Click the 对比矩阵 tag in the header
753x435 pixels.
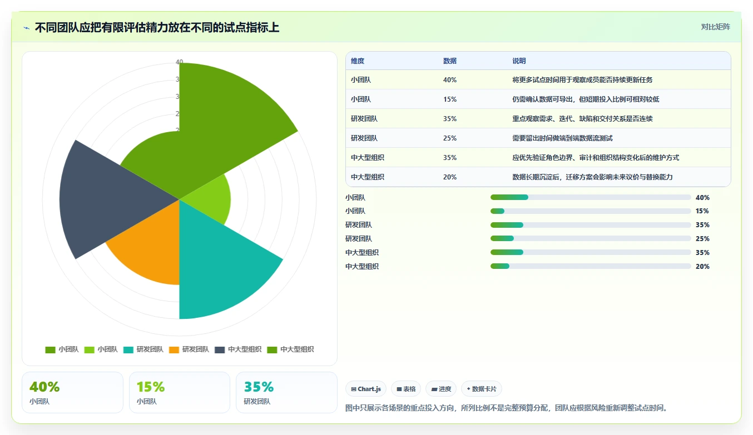(x=715, y=27)
